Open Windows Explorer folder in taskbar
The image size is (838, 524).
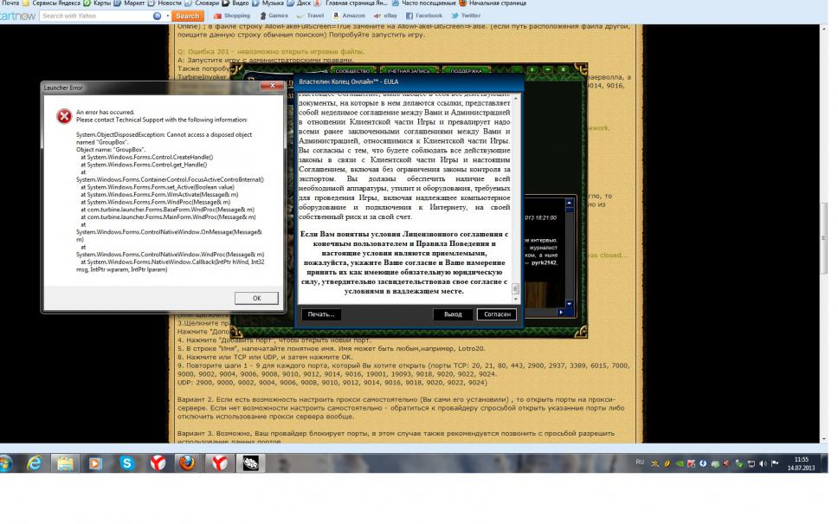(65, 463)
